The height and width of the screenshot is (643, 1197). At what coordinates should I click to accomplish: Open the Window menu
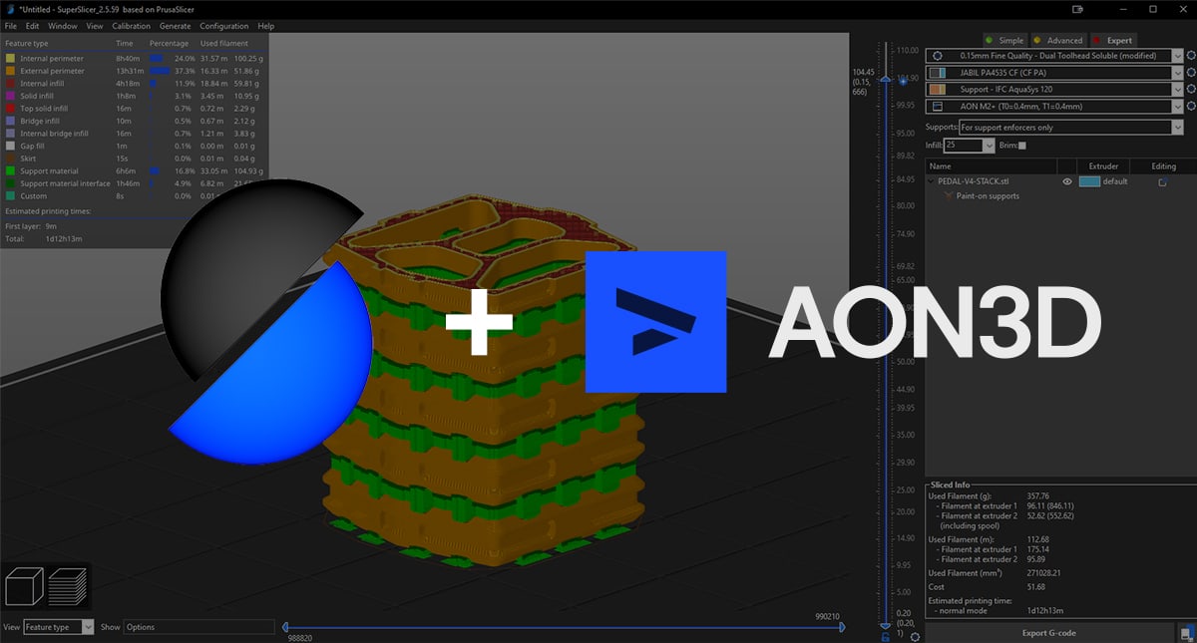pyautogui.click(x=63, y=26)
